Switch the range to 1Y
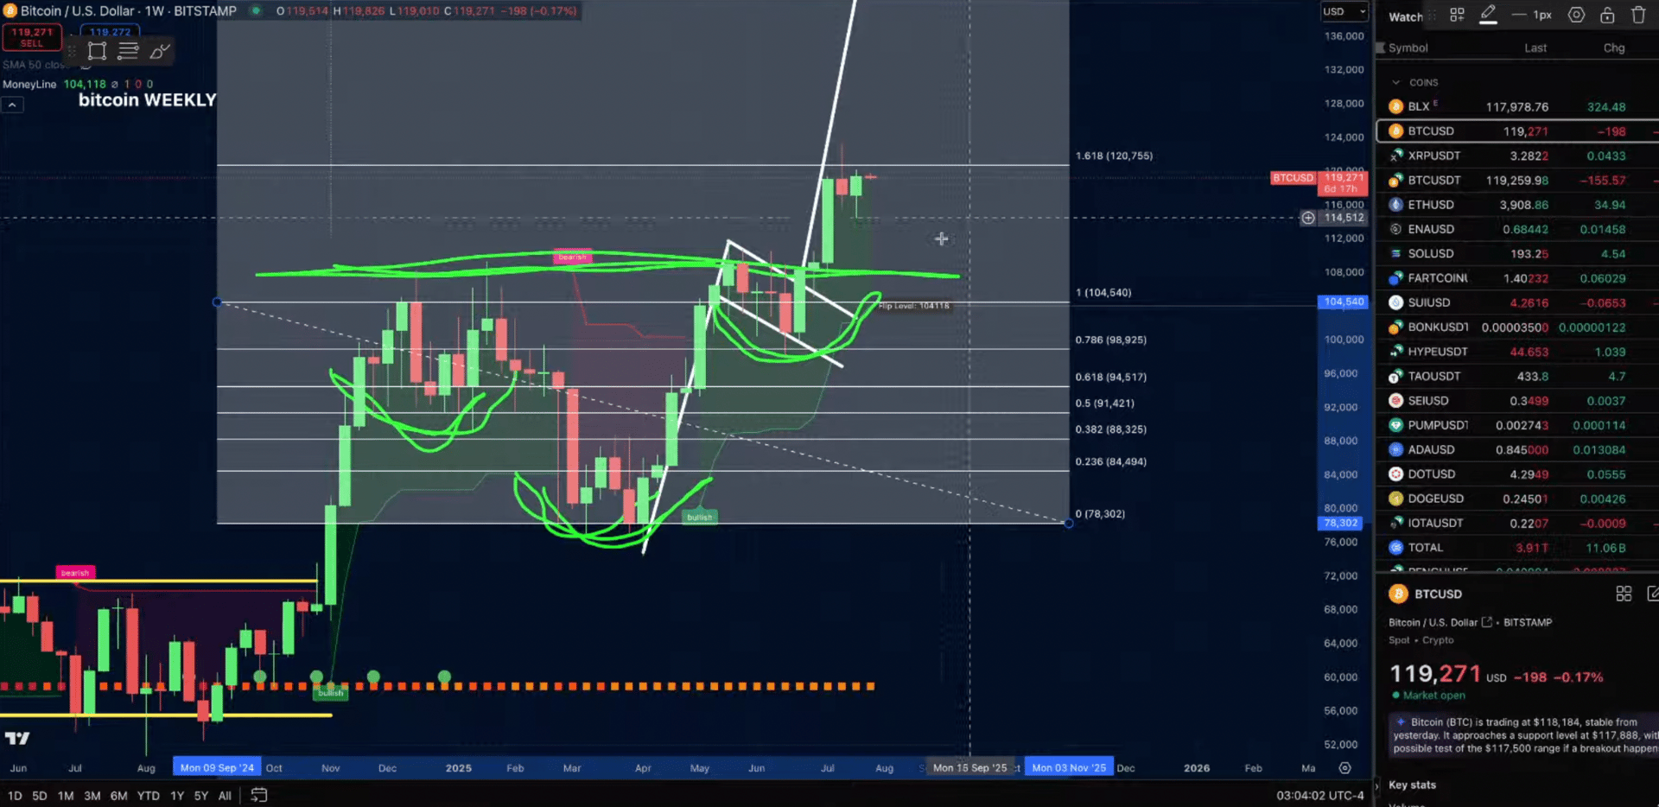1659x807 pixels. coord(177,796)
